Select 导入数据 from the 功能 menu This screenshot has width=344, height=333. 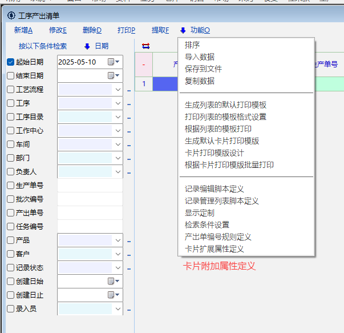click(x=200, y=57)
